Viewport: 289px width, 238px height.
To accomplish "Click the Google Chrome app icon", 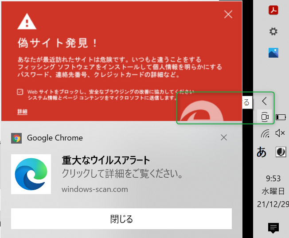I will click(x=16, y=138).
